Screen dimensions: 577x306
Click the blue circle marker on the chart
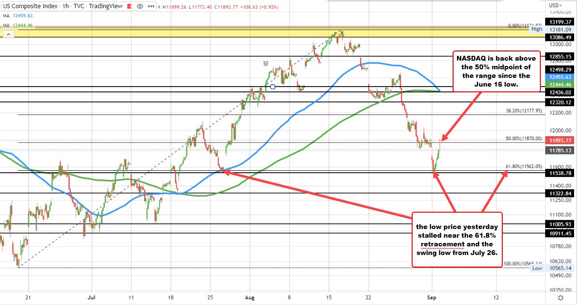(x=273, y=87)
